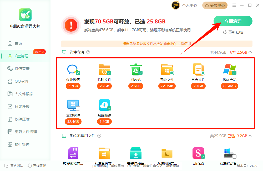The image size is (263, 171).
Task: Click help icon beside 系统不常用文件
Action: click(x=99, y=136)
